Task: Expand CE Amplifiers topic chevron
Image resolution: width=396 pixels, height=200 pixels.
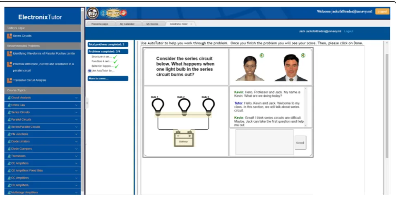Action: (76, 164)
